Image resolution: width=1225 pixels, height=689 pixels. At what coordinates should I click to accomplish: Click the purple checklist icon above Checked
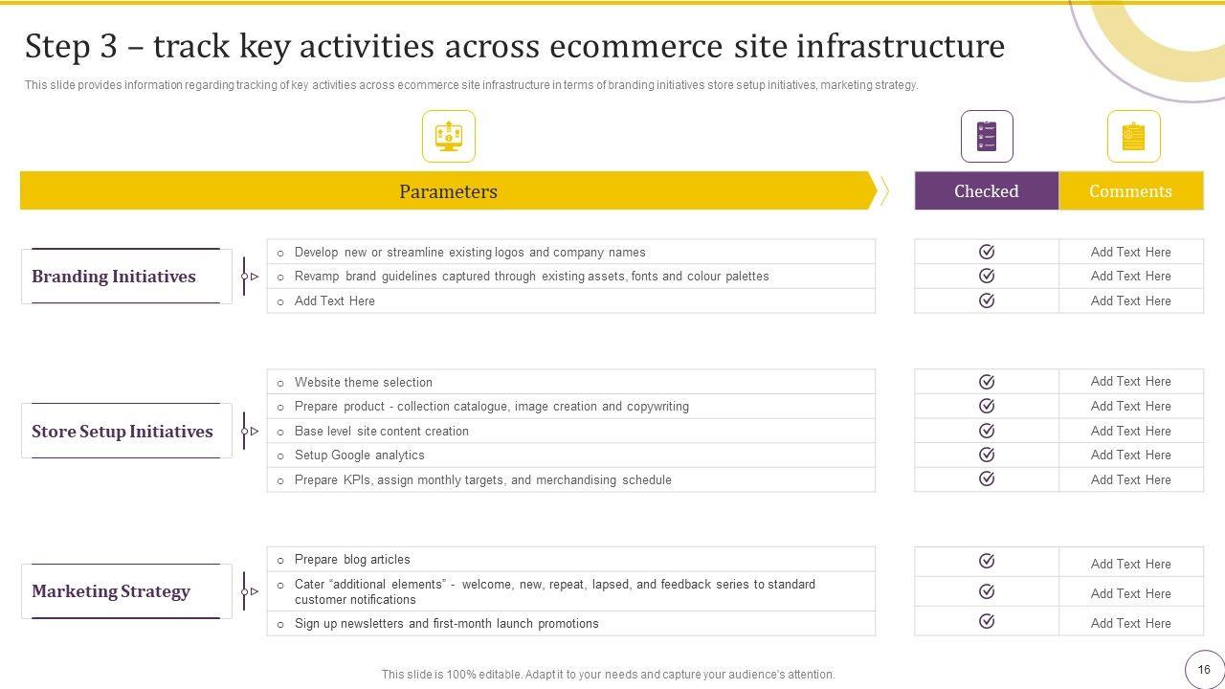(987, 136)
